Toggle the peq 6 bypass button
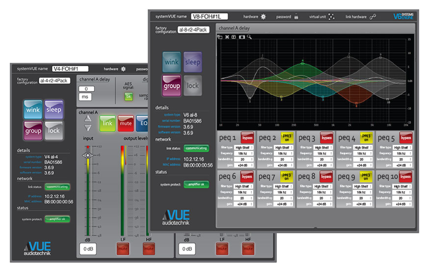 (247, 177)
